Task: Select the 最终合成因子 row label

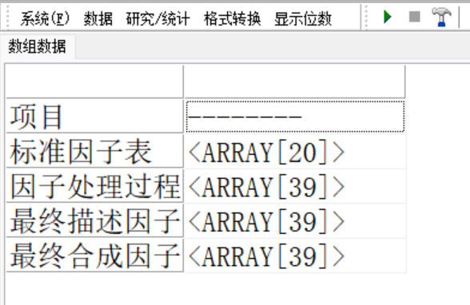Action: pos(94,255)
